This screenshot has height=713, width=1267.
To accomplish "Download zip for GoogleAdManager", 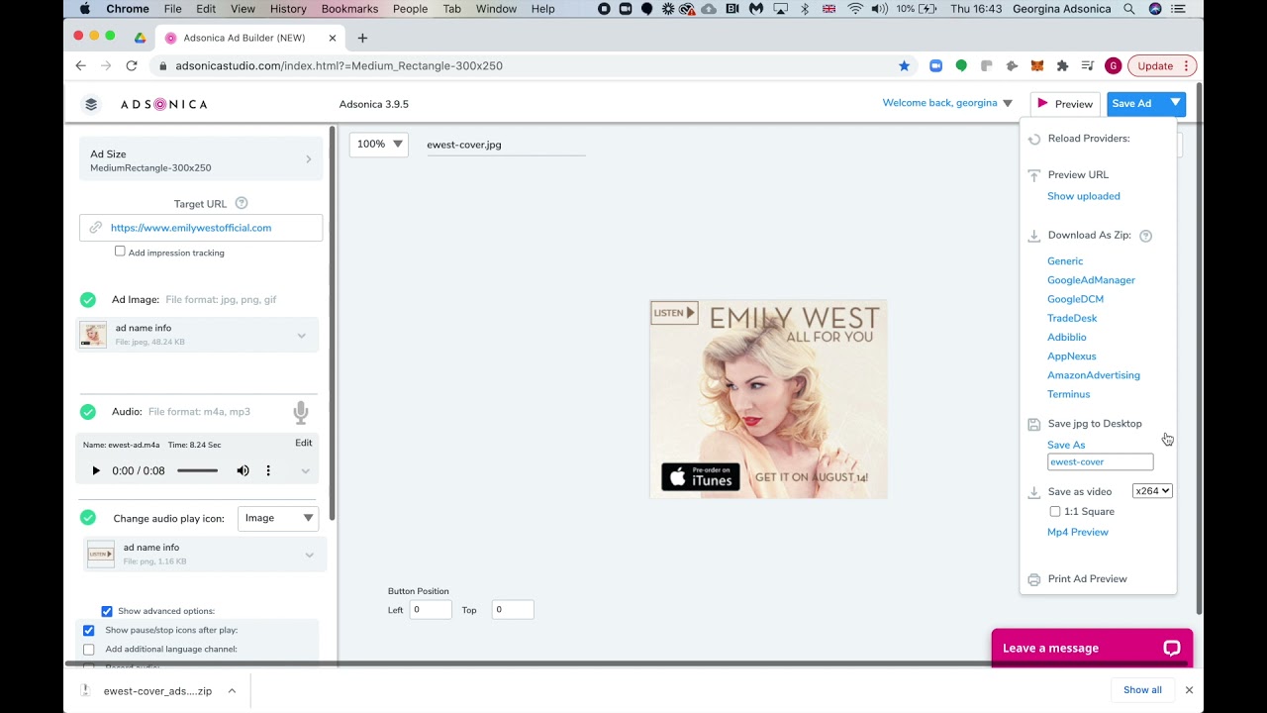I will click(1091, 280).
